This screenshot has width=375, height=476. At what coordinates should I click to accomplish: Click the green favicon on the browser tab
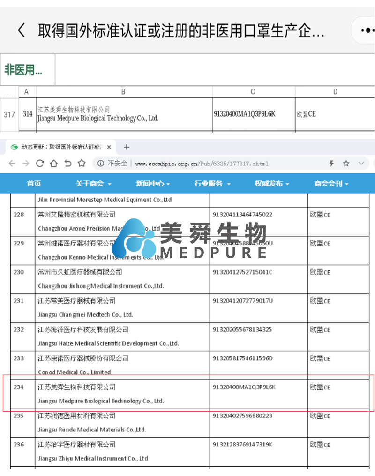14,147
